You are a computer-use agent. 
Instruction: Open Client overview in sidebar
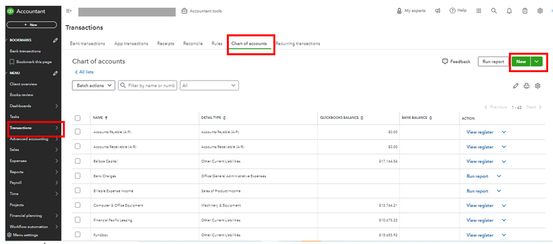coord(23,84)
